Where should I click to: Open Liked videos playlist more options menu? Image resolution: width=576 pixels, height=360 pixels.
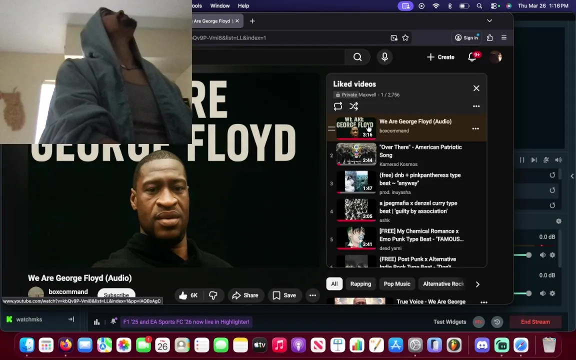pyautogui.click(x=476, y=106)
